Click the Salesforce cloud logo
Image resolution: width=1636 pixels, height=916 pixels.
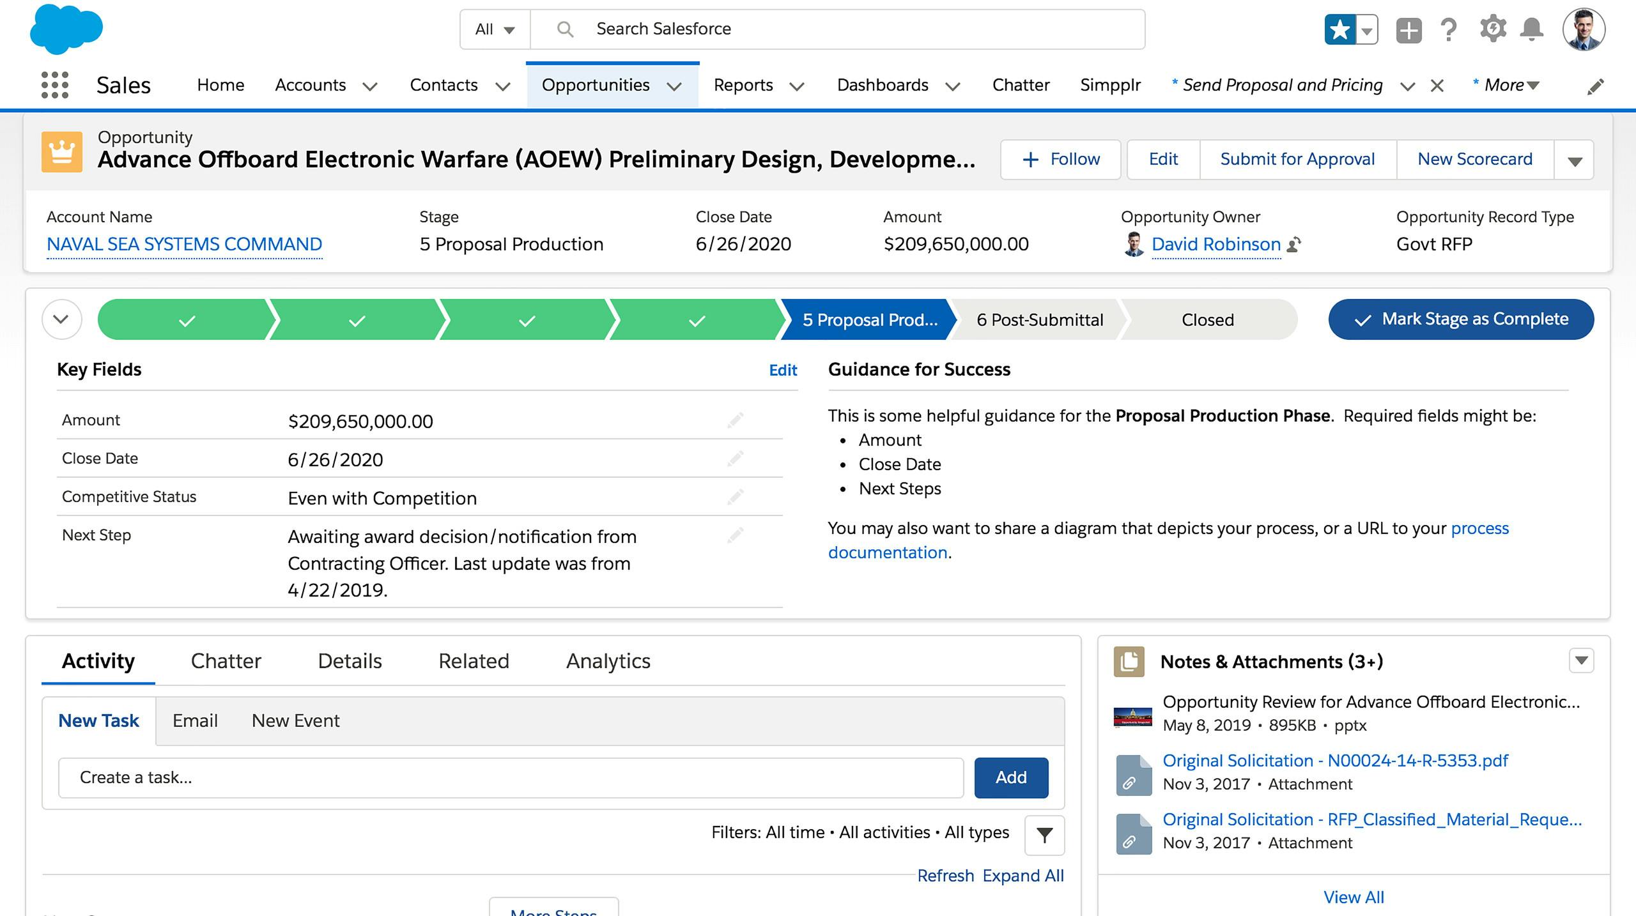click(66, 29)
